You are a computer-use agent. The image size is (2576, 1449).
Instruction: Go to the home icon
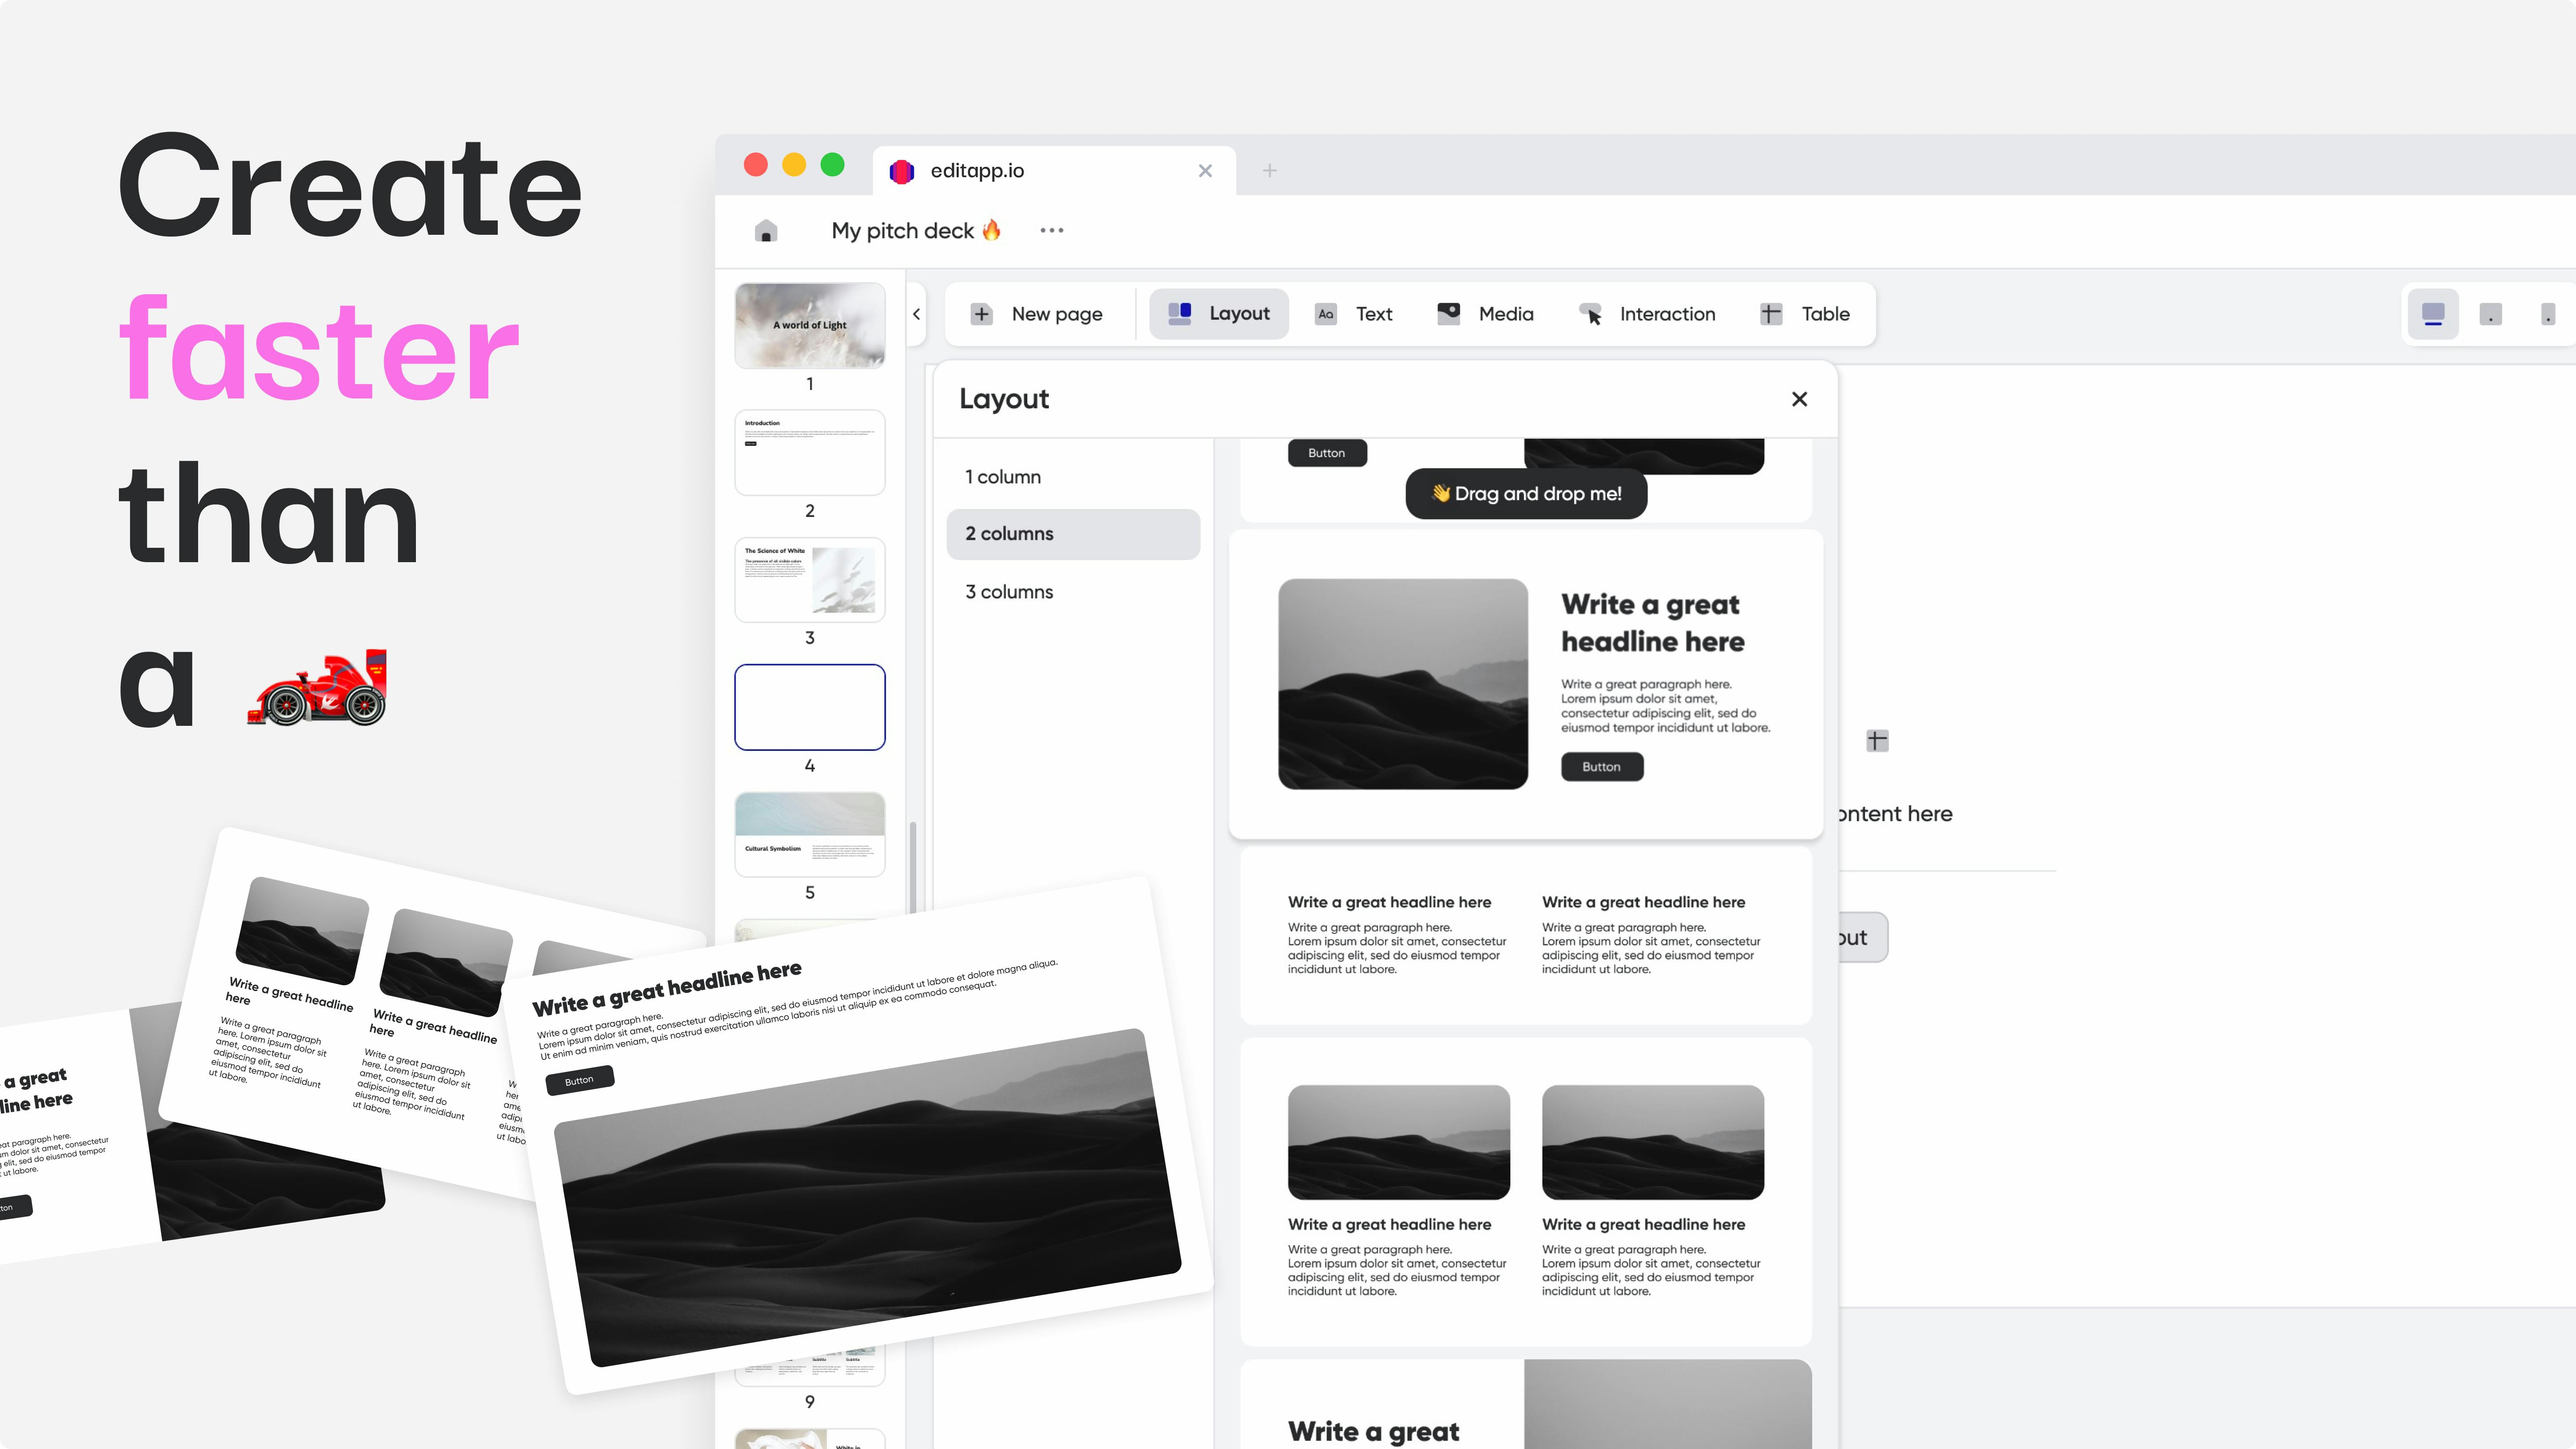(x=766, y=231)
